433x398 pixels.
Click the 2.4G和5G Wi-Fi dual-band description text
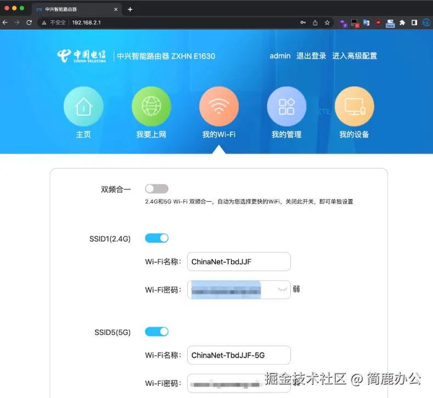pyautogui.click(x=249, y=202)
